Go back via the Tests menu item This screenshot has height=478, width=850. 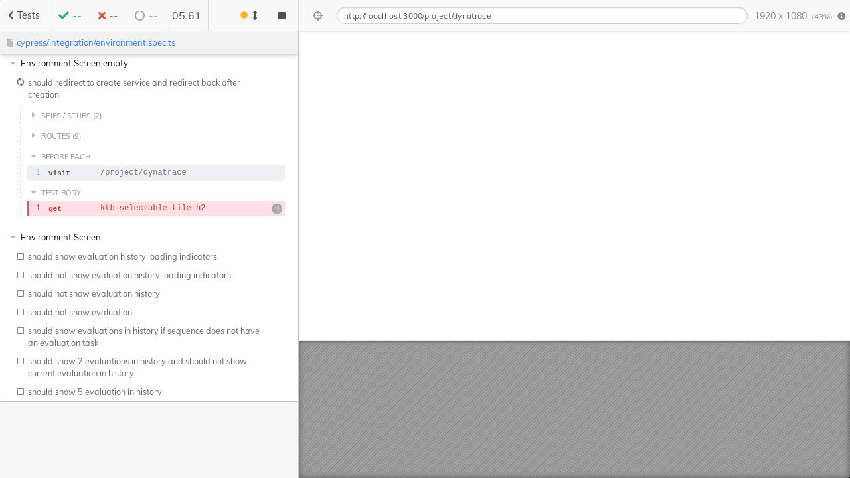click(23, 15)
